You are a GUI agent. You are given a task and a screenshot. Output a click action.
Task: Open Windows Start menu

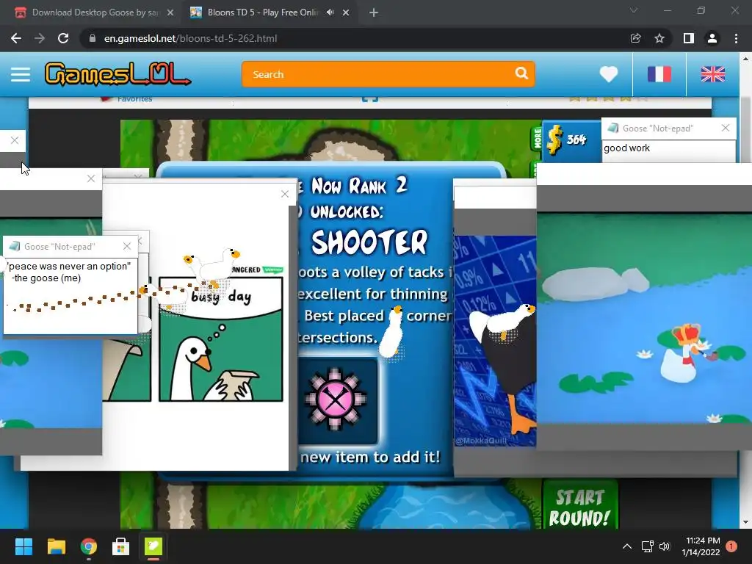[x=23, y=546]
